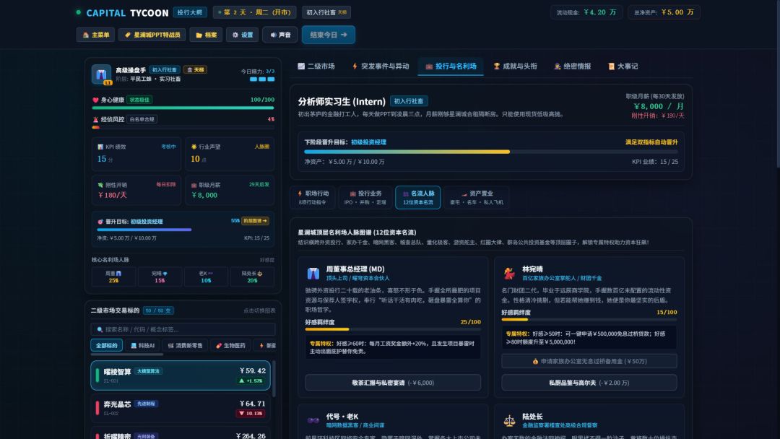Screen dimensions: 780x439
Task: Click the 总净资产 ¥5.00万 indicator
Action: [x=664, y=12]
